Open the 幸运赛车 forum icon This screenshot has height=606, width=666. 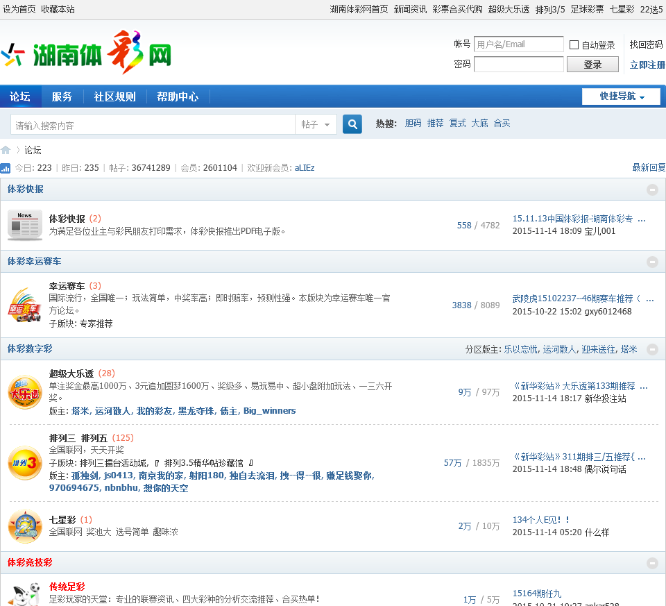(x=25, y=305)
